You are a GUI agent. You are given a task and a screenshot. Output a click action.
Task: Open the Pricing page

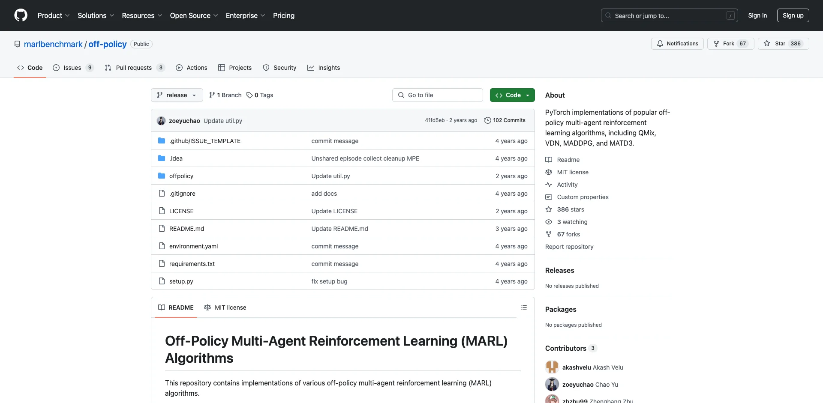(284, 15)
